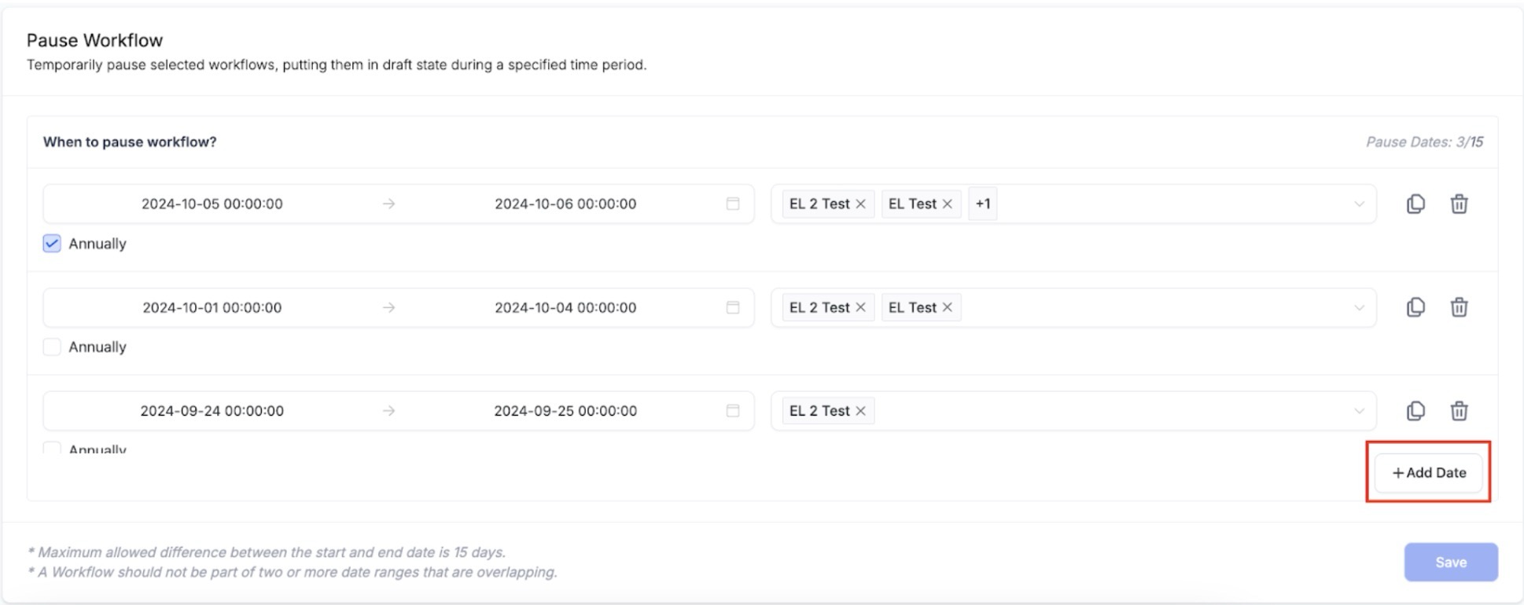Click the Add Date button
This screenshot has height=605, width=1524.
(x=1429, y=473)
